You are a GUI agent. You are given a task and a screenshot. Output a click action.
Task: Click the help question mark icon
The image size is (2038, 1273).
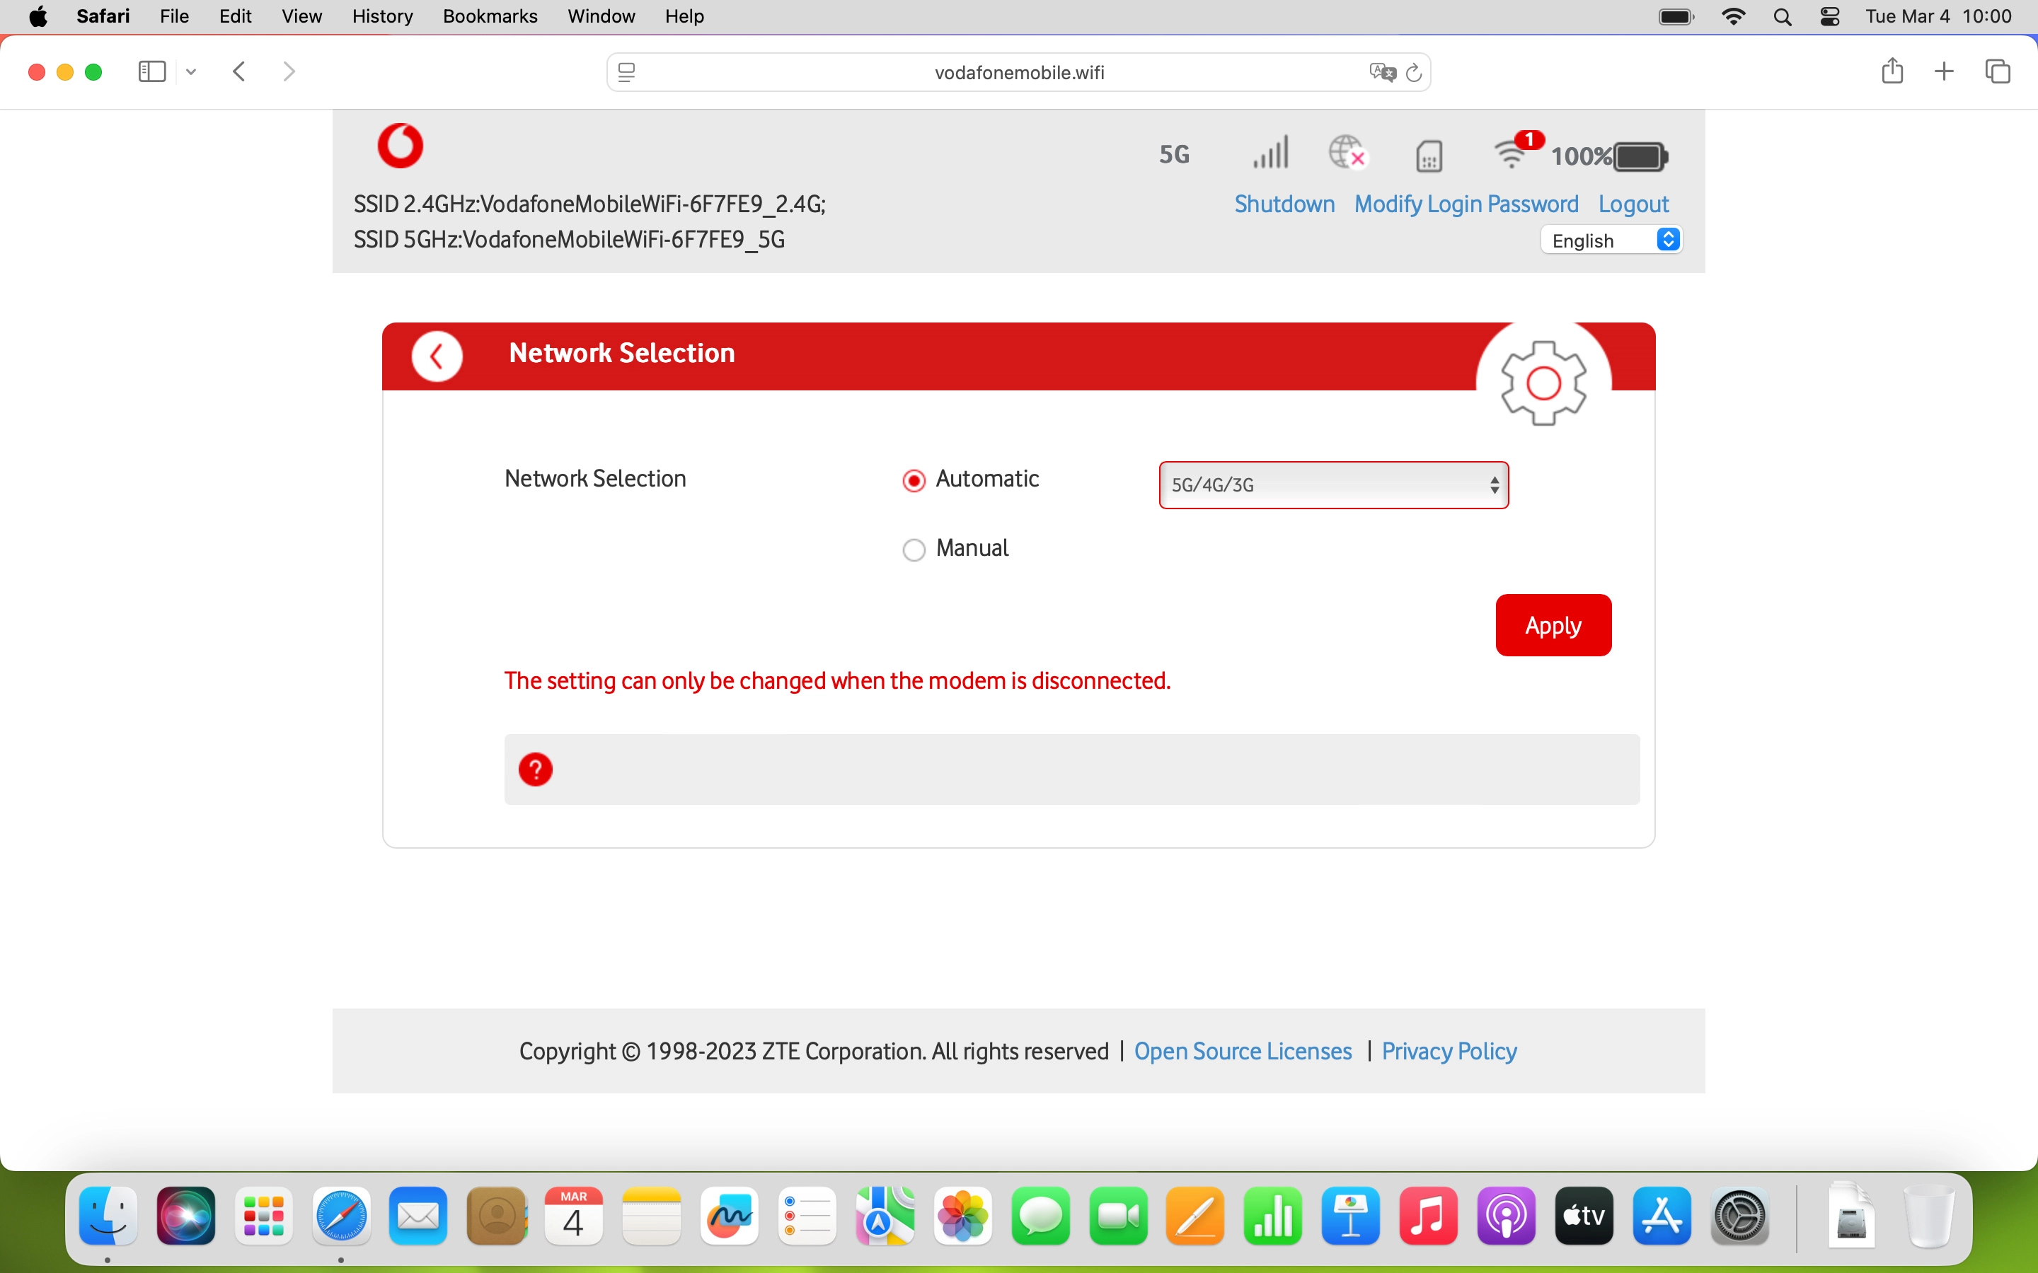(536, 769)
